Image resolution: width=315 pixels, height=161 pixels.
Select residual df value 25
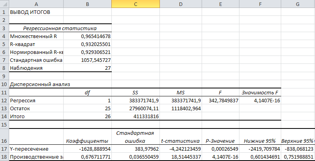pos(87,108)
